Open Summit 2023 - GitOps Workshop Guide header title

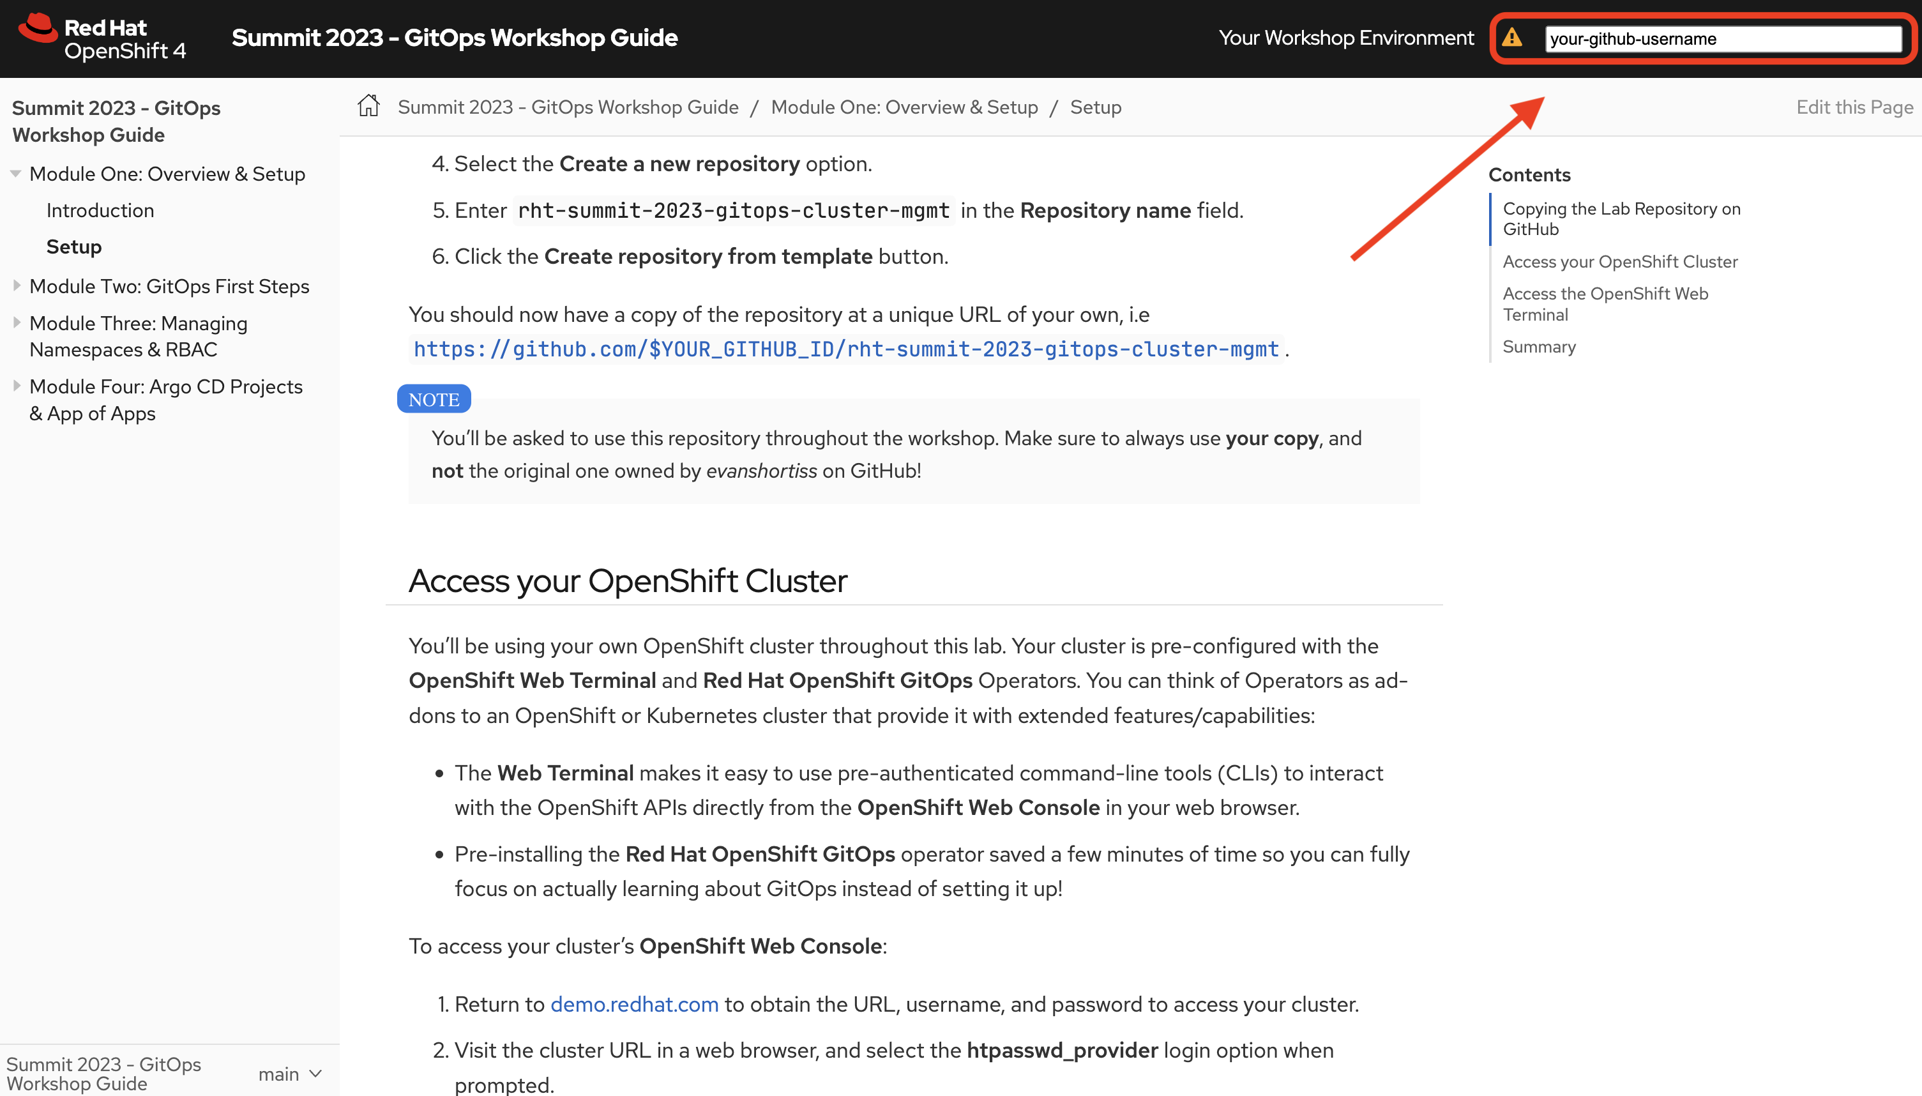[x=455, y=38]
